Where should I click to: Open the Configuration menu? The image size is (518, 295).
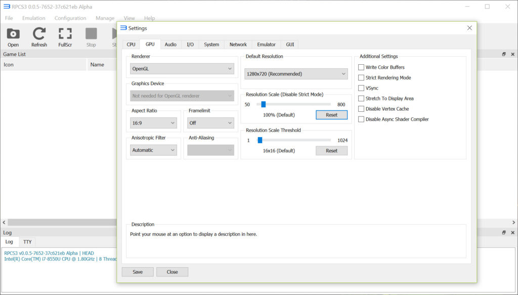coord(70,18)
